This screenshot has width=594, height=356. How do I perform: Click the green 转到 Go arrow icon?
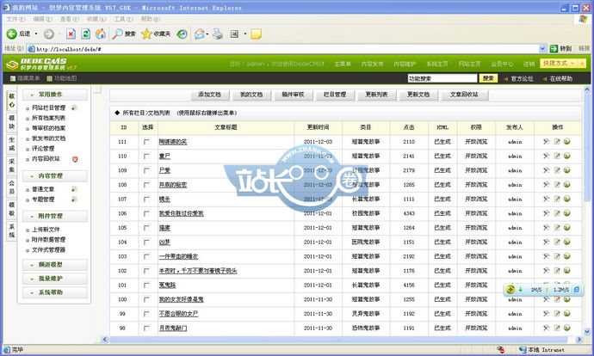554,48
